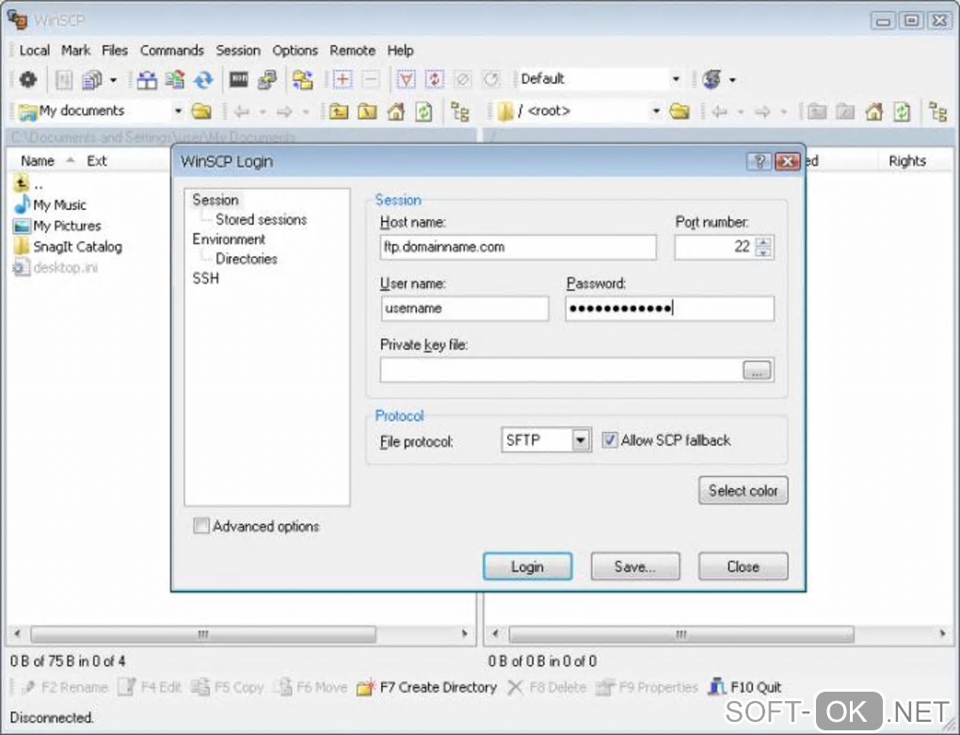Click the Private key file field
Screen dimensions: 960x735
click(561, 370)
